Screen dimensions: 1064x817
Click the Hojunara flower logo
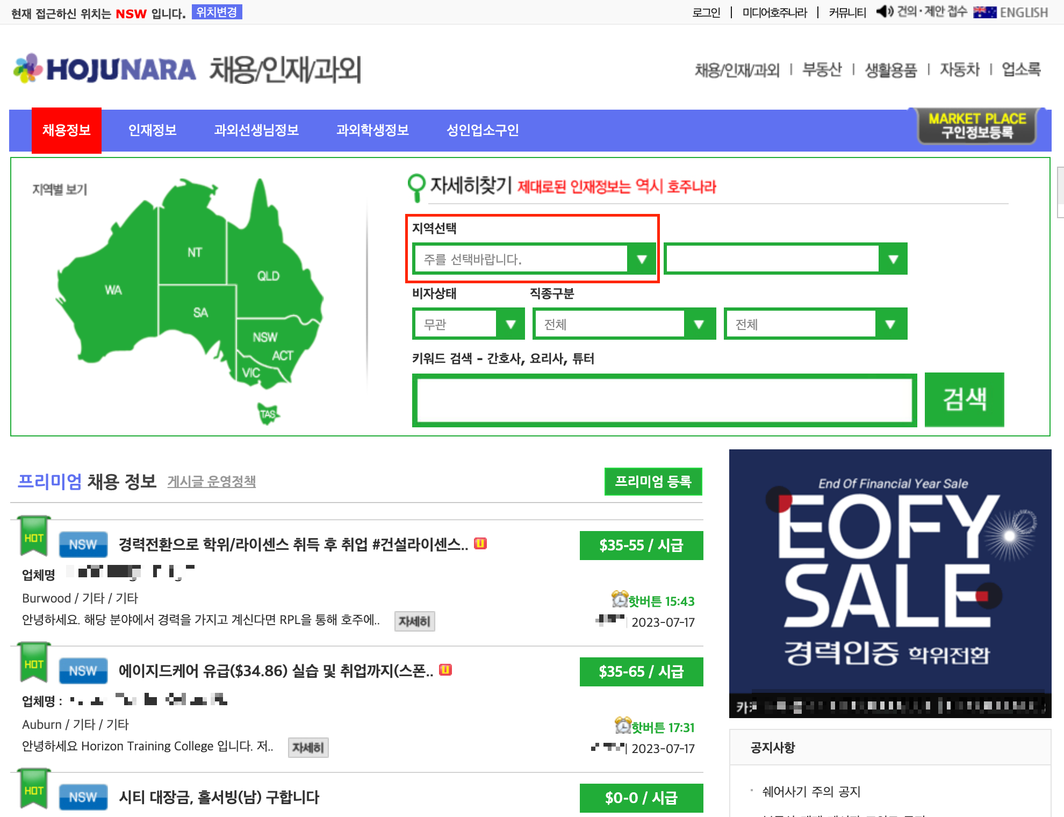point(28,69)
